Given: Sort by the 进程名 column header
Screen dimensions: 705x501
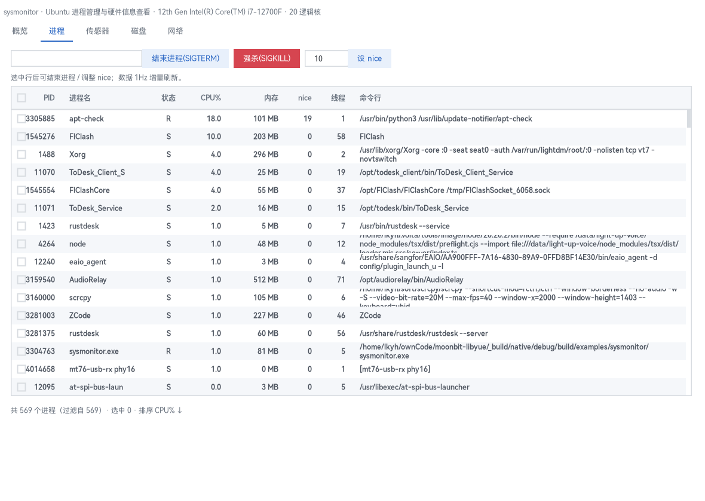Looking at the screenshot, I should click(80, 98).
